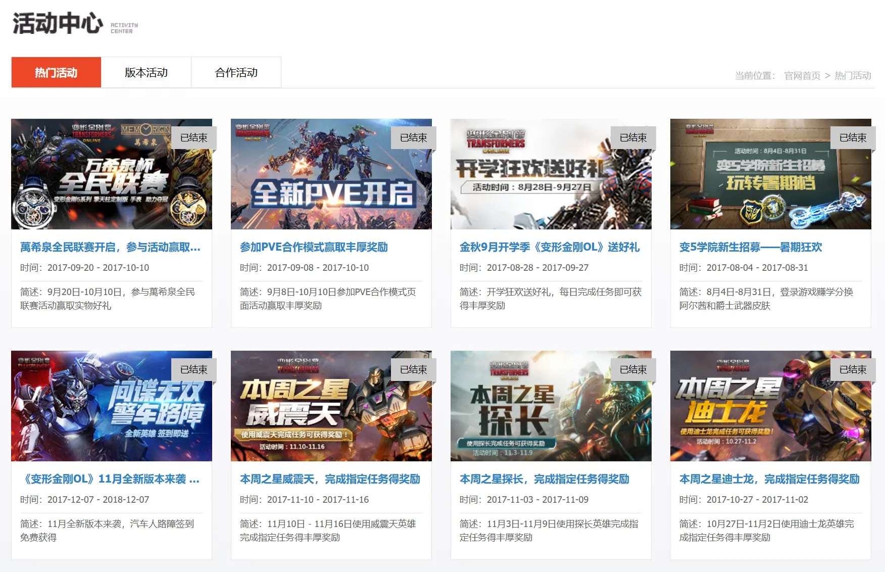Click title 本周之星探长，完成指定任务得奖励

click(545, 479)
